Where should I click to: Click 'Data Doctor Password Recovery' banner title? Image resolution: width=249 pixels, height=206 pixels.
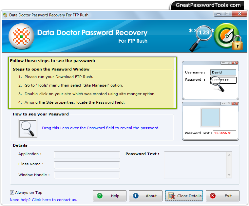tap(92, 33)
